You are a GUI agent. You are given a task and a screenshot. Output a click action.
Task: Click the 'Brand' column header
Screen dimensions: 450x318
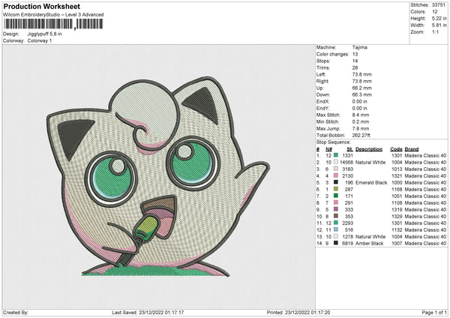tap(412, 149)
